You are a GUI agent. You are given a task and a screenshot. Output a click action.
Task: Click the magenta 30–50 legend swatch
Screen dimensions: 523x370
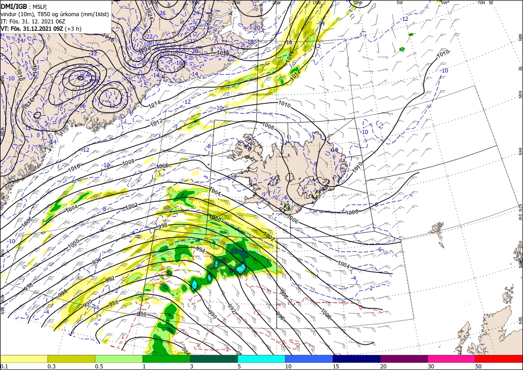[x=452, y=359]
